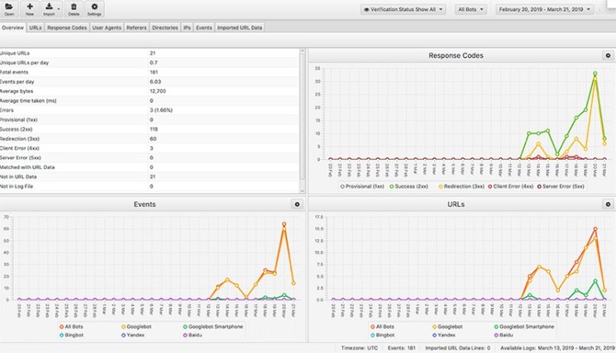
Task: Select the Average time taken (ms) row
Action: [150, 101]
